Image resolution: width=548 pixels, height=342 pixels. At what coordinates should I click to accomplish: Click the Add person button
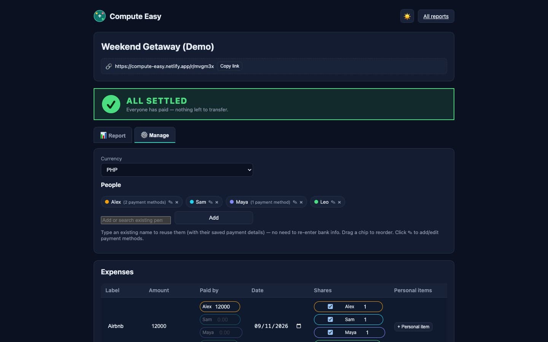pyautogui.click(x=214, y=218)
